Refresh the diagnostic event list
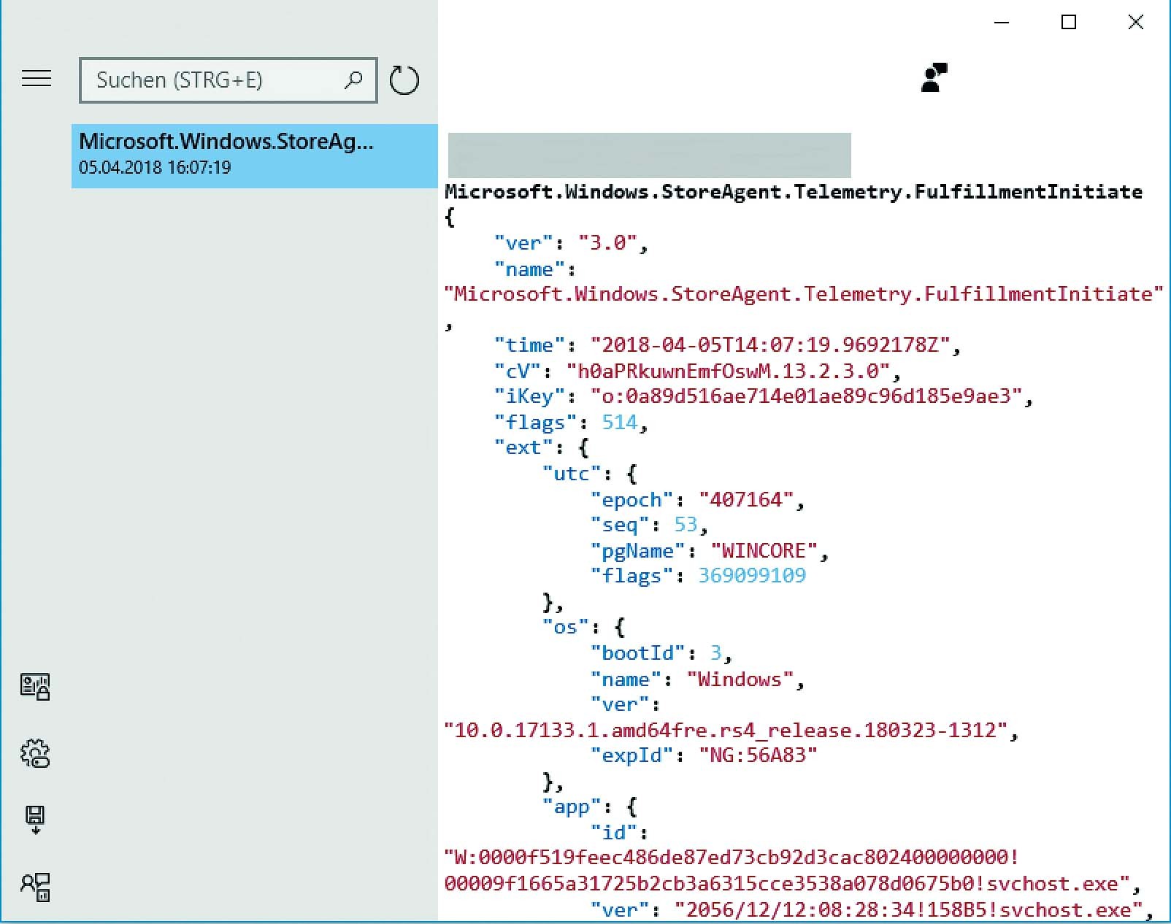 tap(404, 80)
